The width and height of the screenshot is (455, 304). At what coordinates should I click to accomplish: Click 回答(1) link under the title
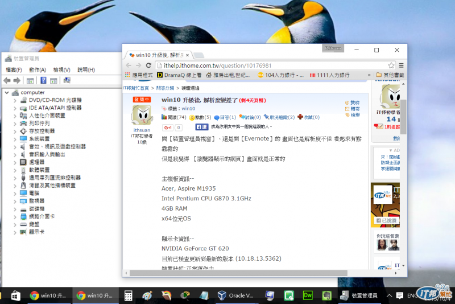[x=225, y=117]
